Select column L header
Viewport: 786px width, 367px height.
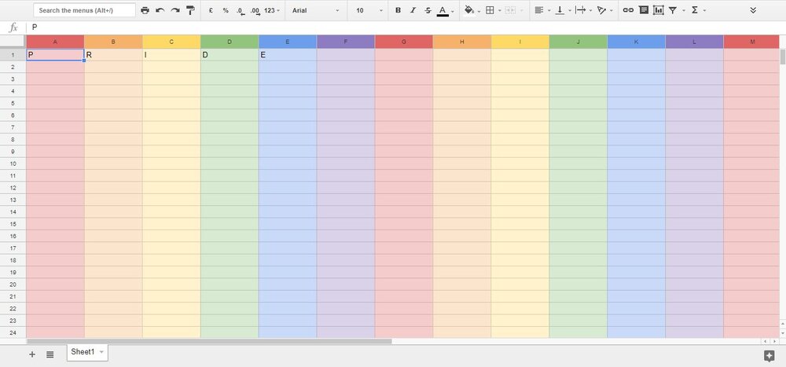click(x=694, y=42)
